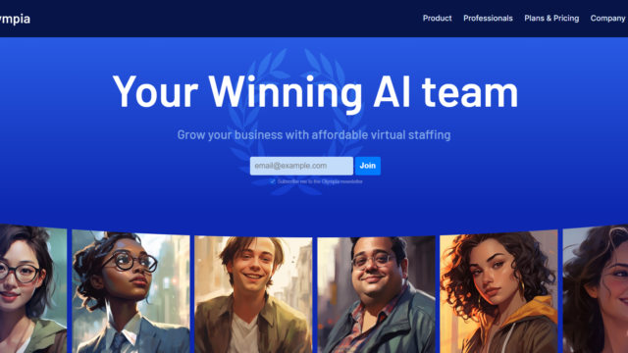The height and width of the screenshot is (353, 628).
Task: Click the affordable virtual staffing subtitle
Action: [x=314, y=135]
